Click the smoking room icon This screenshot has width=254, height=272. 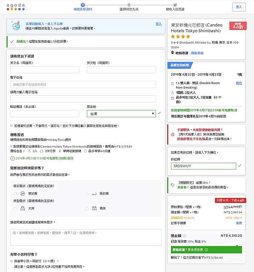pos(94,194)
